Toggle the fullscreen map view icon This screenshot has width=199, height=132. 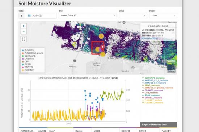pyautogui.click(x=24, y=39)
